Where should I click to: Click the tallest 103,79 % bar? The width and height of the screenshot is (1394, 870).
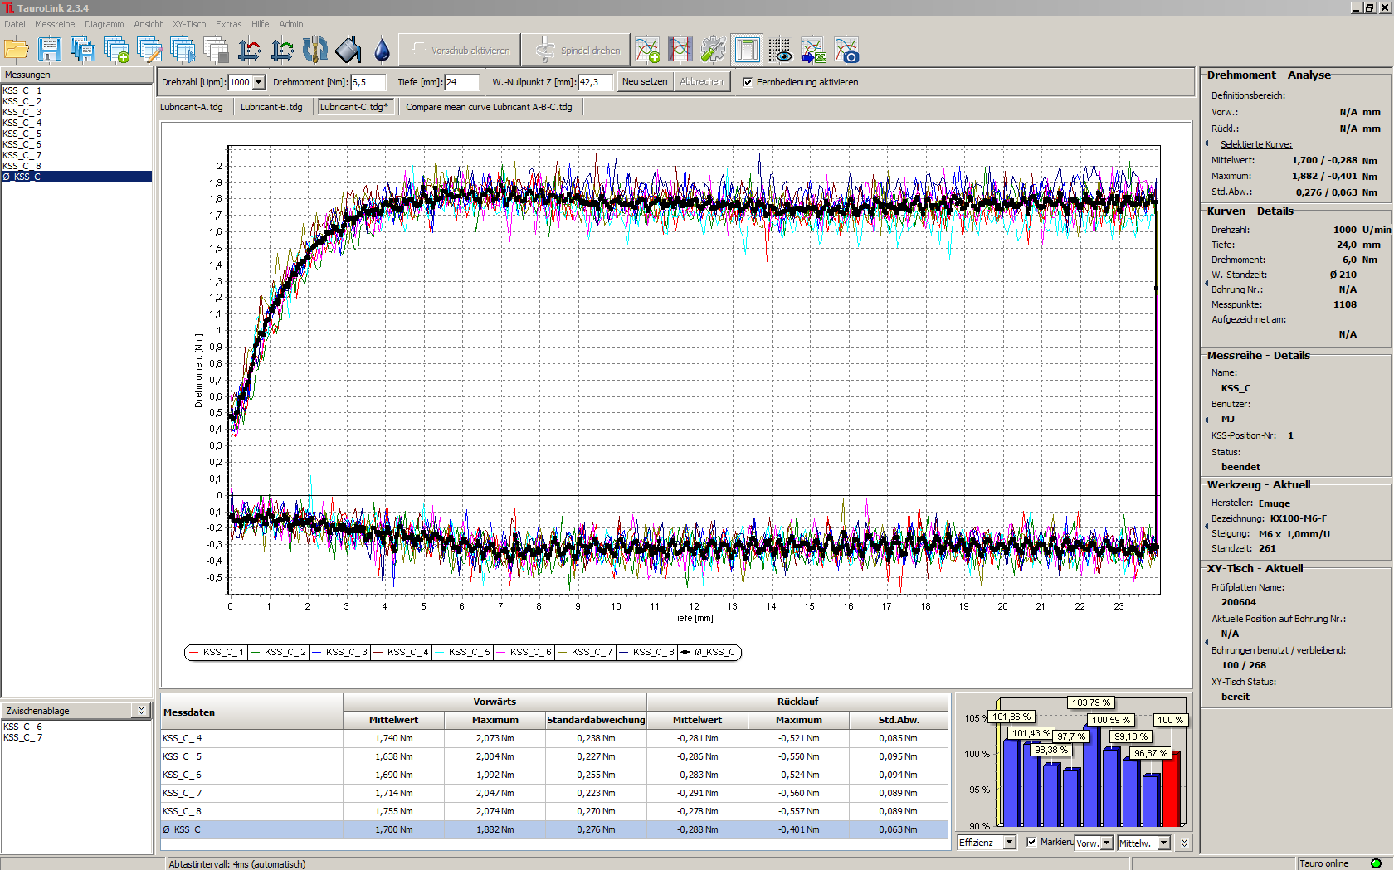[1091, 775]
